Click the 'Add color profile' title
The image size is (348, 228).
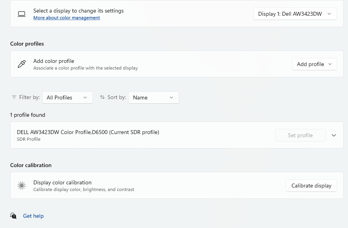pyautogui.click(x=54, y=61)
